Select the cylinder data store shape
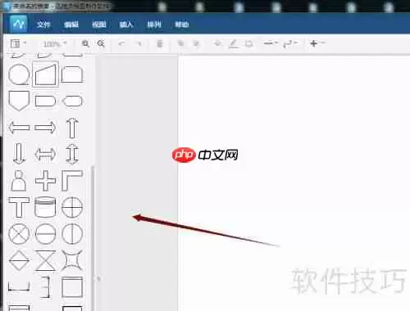 [45, 207]
